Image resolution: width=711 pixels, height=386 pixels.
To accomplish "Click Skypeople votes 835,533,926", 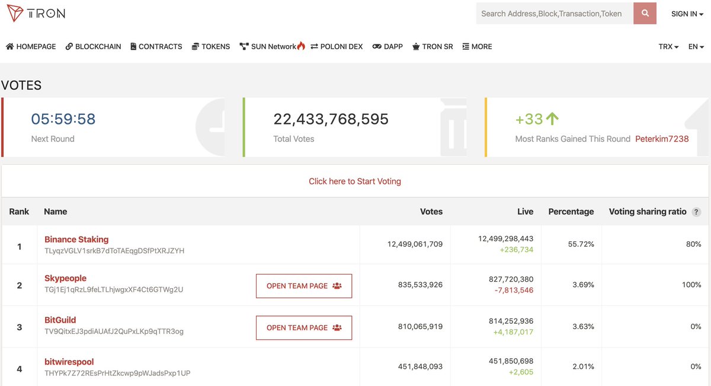I will pyautogui.click(x=420, y=285).
